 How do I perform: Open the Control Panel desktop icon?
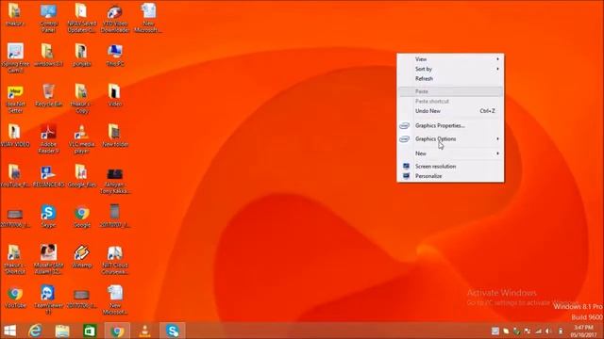click(48, 17)
